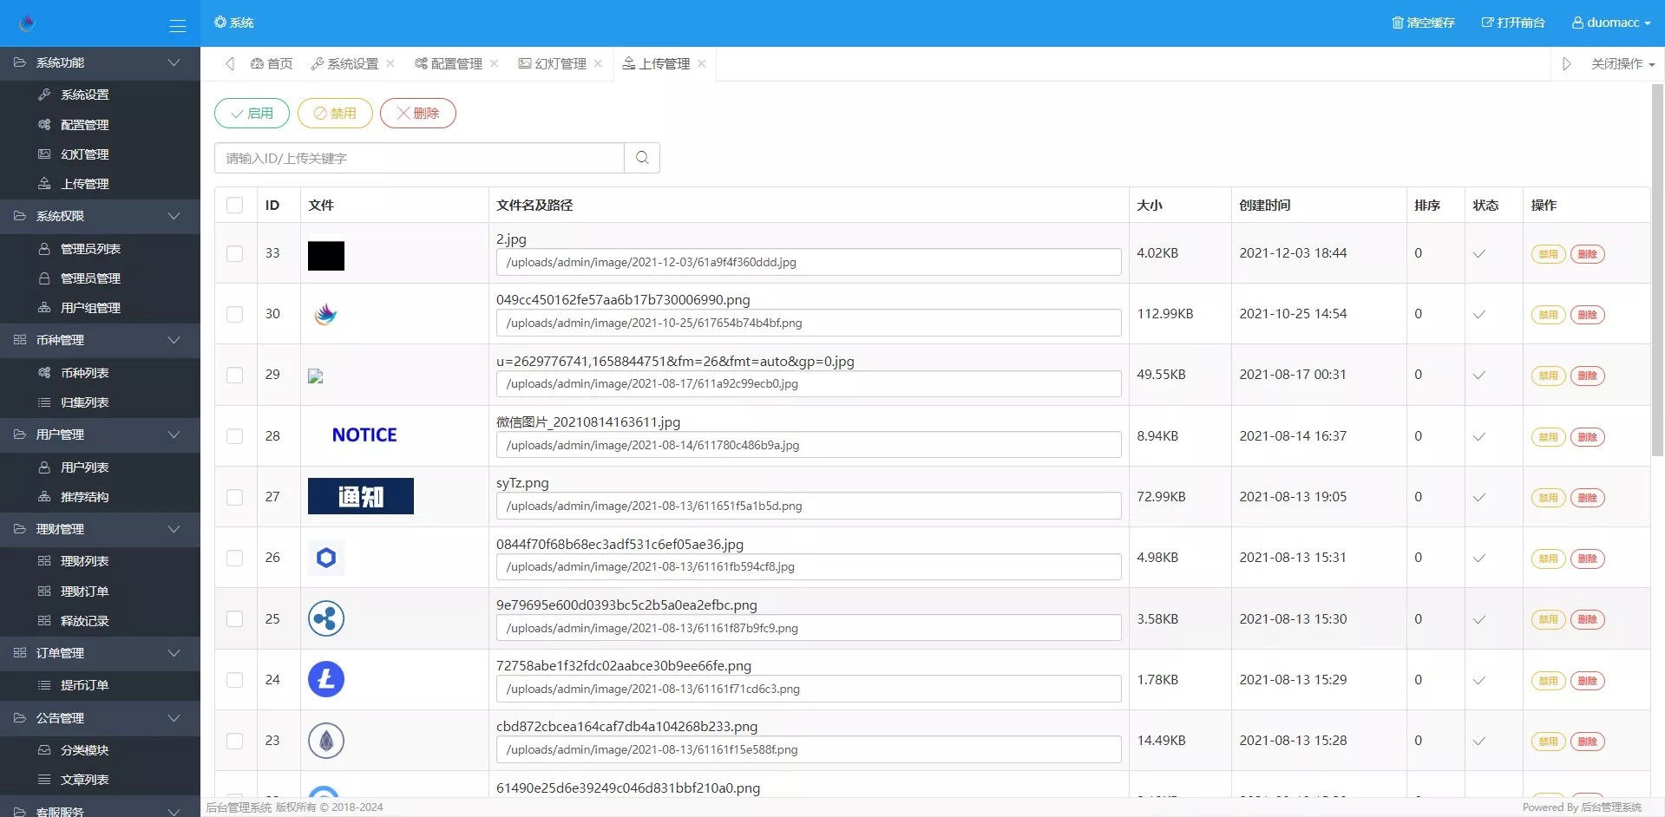
Task: Click the green 启用 button
Action: [x=252, y=114]
